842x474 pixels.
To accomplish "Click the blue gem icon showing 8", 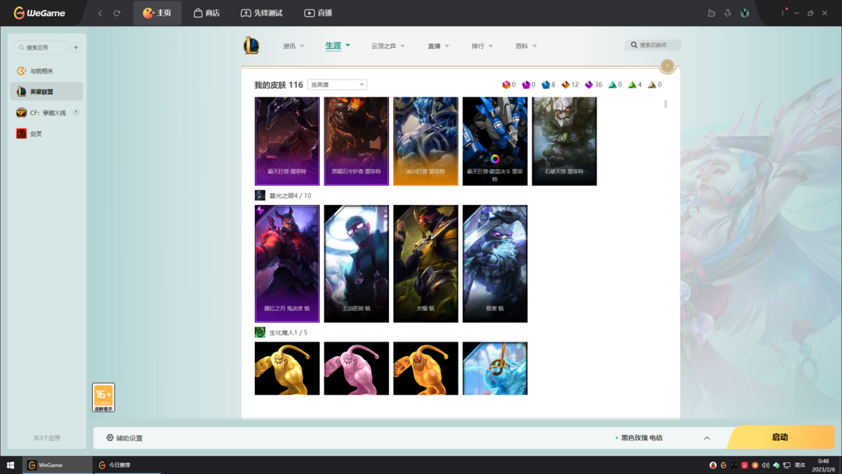I will (x=546, y=85).
